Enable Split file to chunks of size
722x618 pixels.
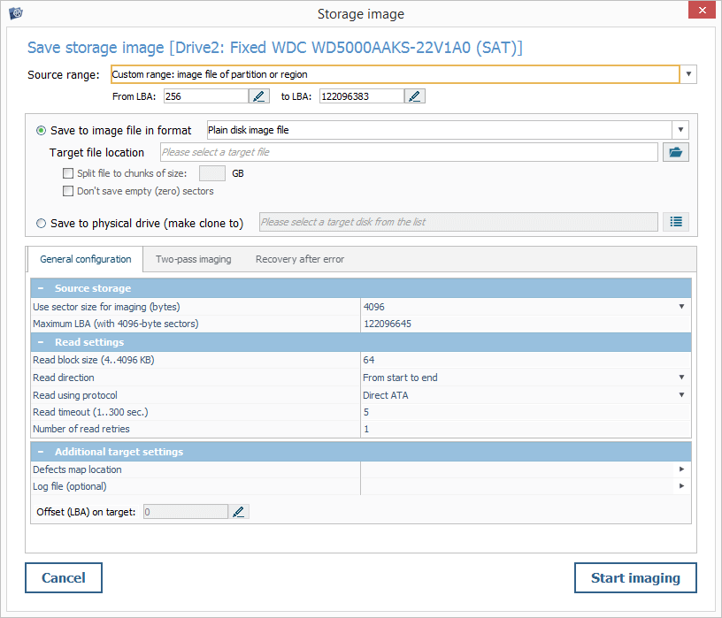pos(68,173)
